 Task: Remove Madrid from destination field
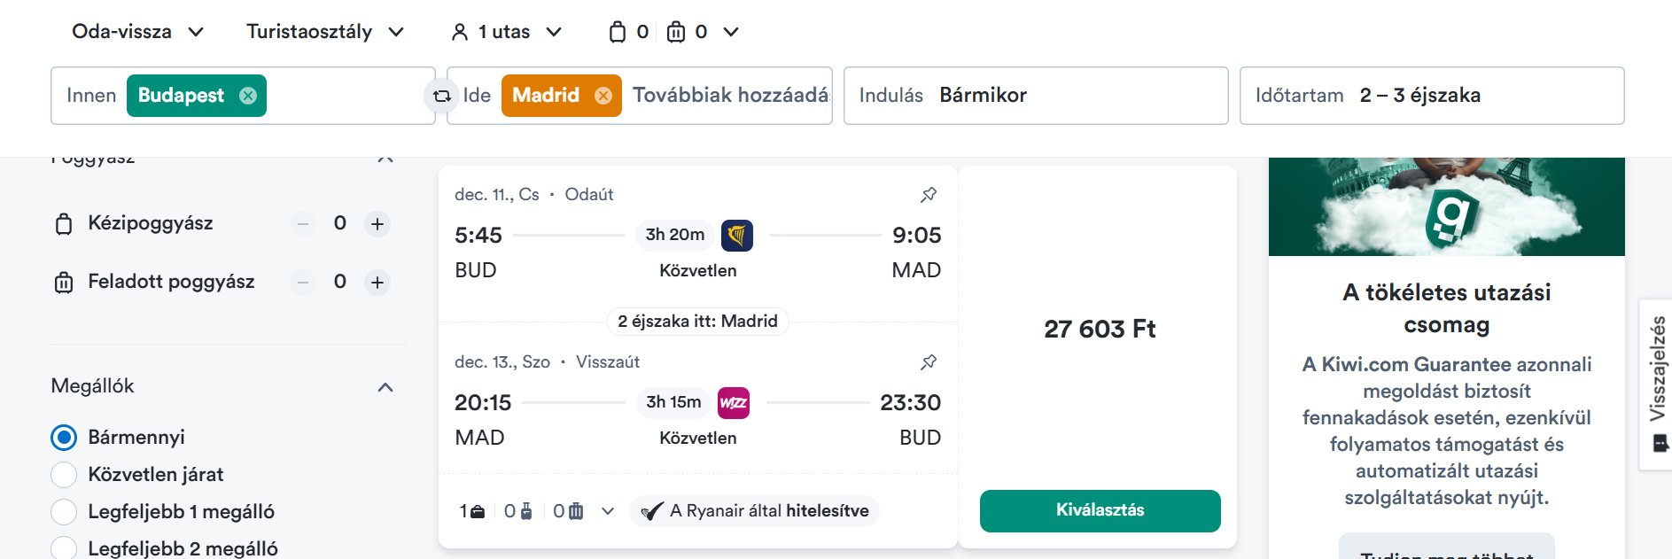(603, 96)
